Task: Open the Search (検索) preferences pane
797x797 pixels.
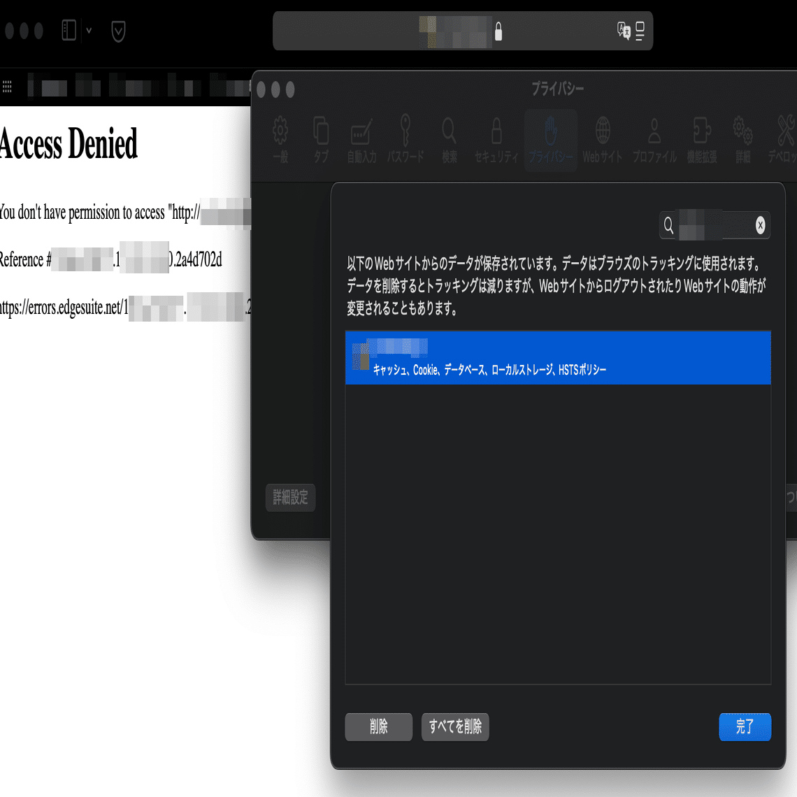Action: pyautogui.click(x=450, y=140)
